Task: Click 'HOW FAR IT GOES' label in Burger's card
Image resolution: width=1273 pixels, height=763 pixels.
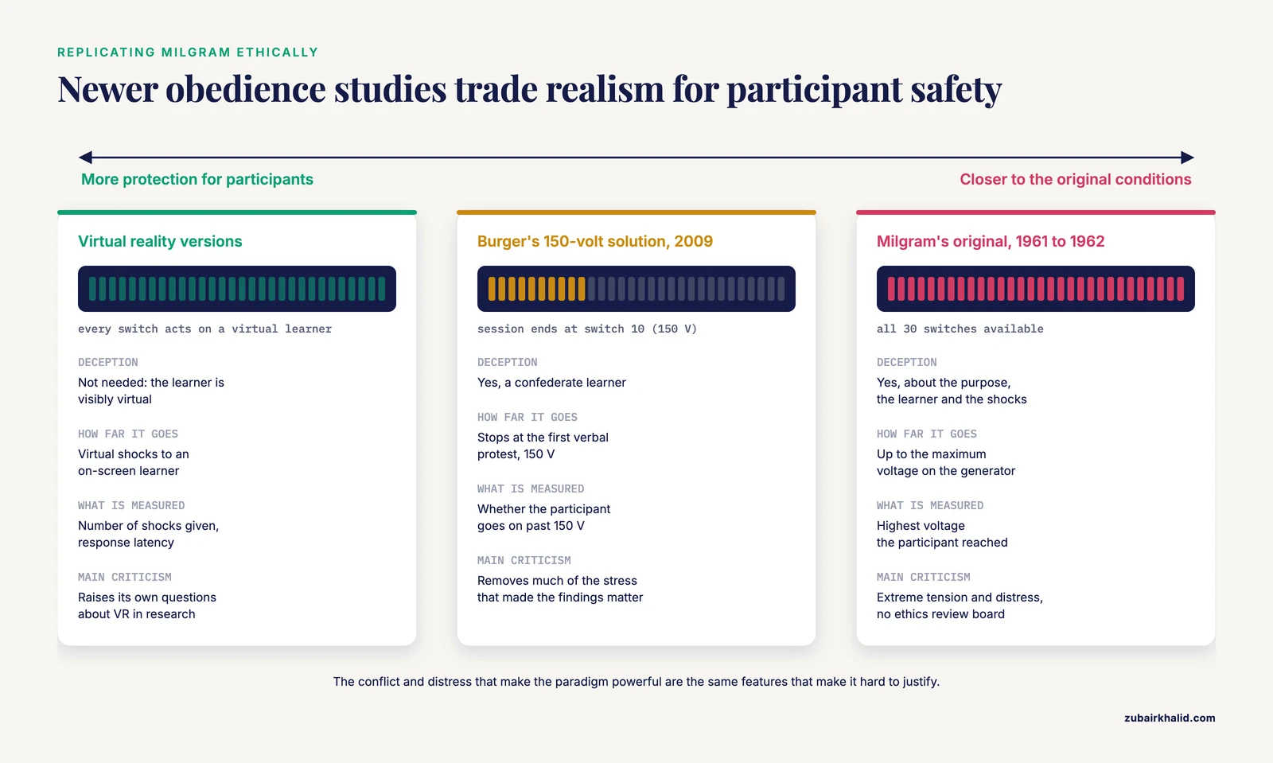Action: click(x=527, y=417)
